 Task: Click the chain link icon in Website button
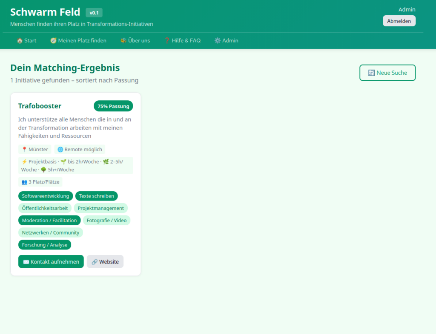coord(95,262)
